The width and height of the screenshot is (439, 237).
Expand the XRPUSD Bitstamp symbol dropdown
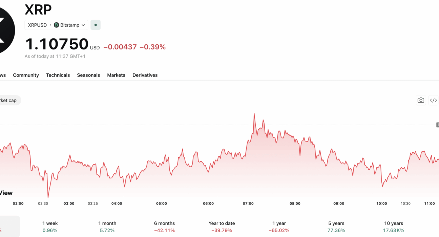coord(56,25)
